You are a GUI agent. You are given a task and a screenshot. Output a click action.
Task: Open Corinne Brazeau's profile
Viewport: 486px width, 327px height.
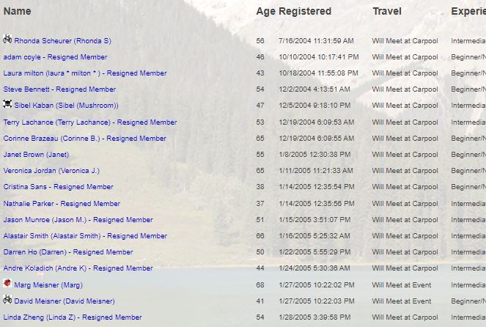point(84,139)
